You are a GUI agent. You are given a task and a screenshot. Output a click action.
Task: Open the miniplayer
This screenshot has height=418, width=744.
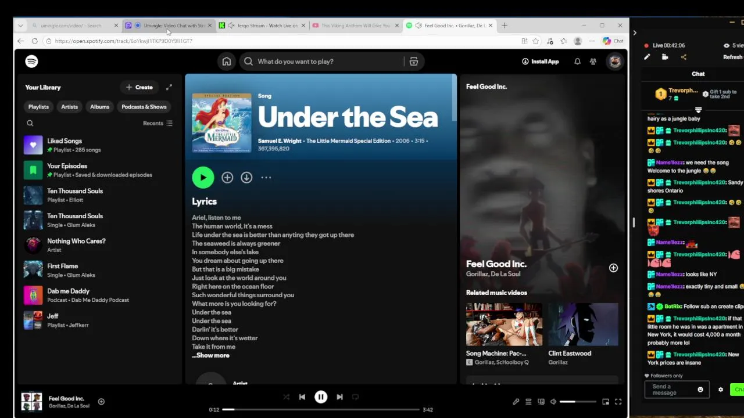click(x=606, y=402)
